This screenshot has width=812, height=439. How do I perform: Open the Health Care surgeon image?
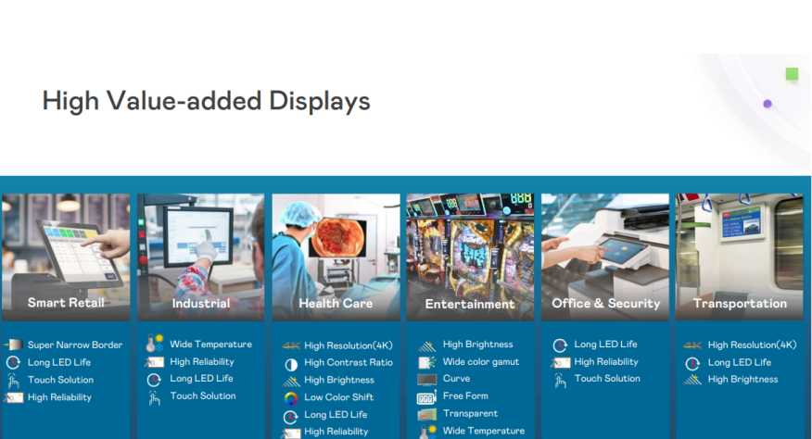[x=336, y=257]
